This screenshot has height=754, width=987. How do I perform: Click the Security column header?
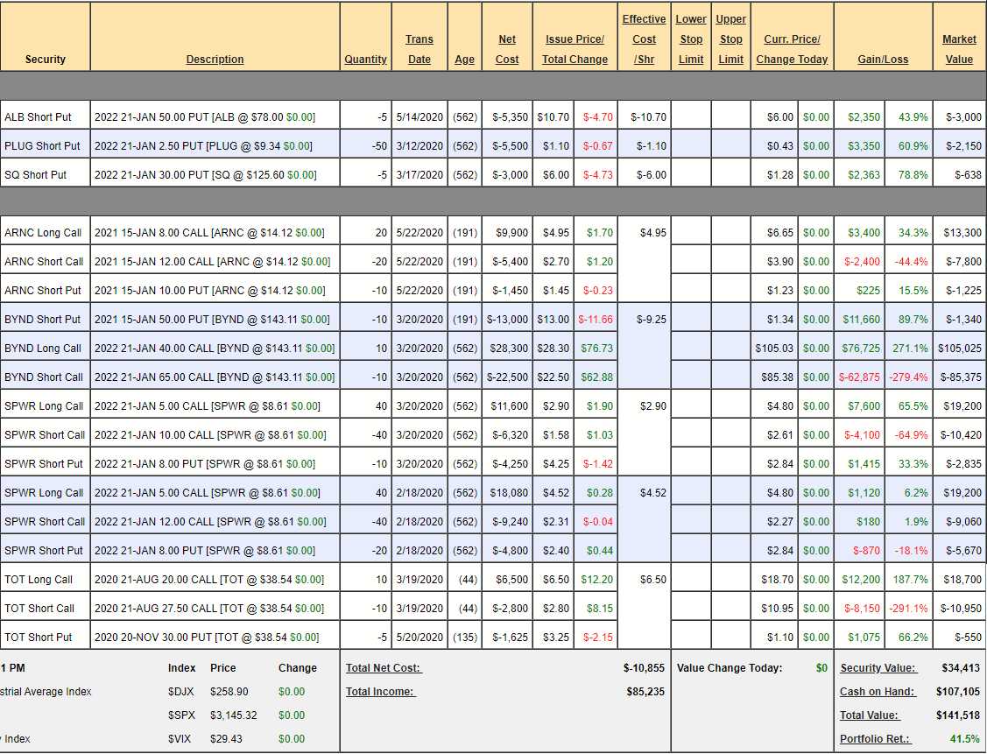(x=46, y=60)
